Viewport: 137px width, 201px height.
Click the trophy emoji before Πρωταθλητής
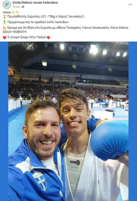[x=4, y=16]
